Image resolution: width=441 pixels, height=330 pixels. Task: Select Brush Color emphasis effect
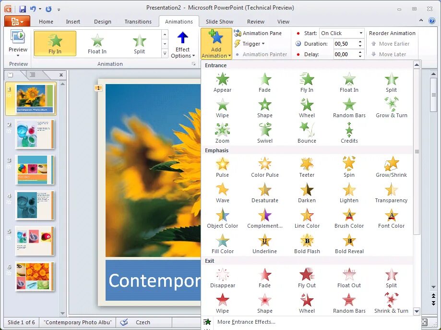point(349,219)
